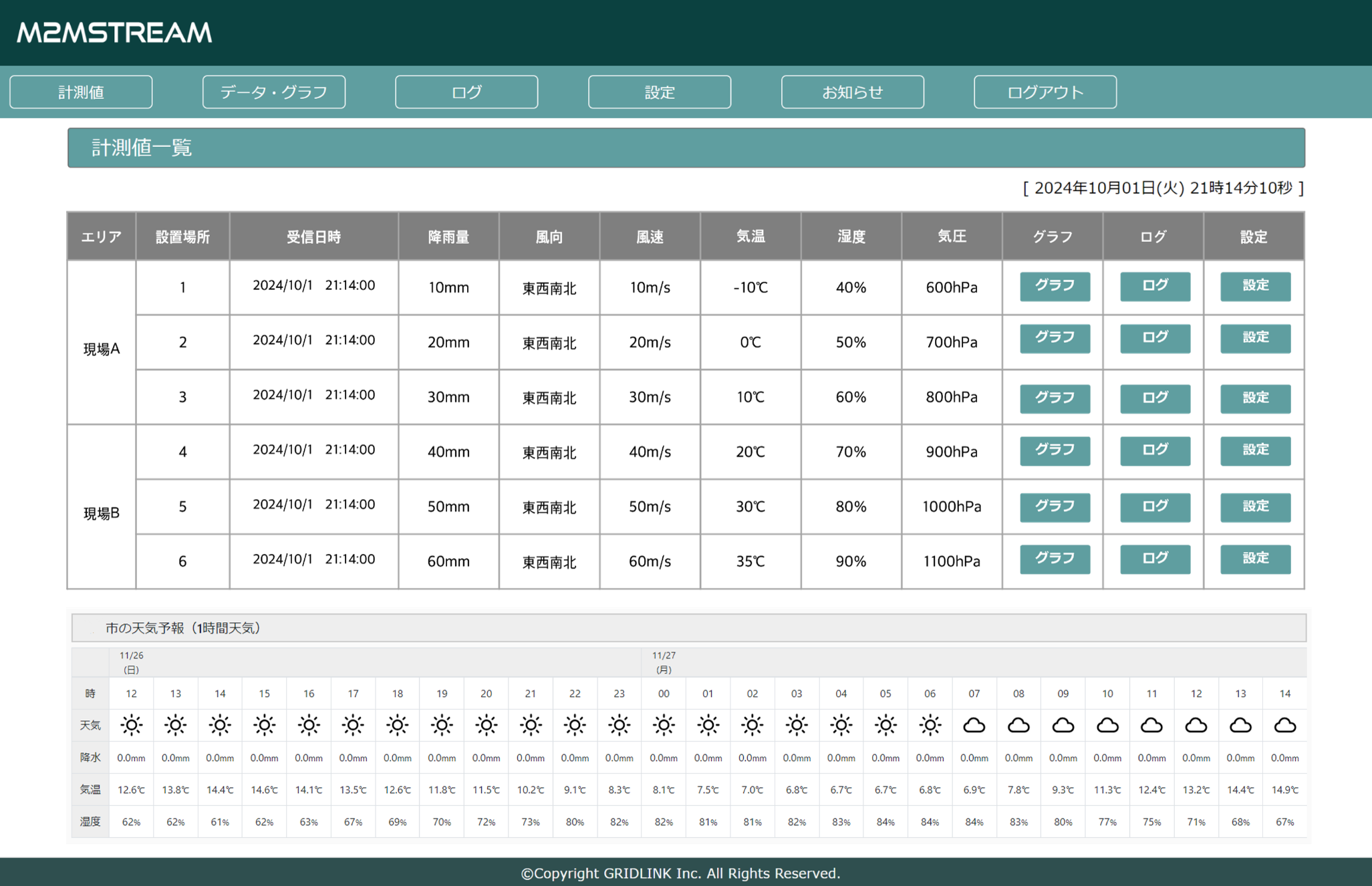Click the cloudy icon at hour 07

pos(974,725)
